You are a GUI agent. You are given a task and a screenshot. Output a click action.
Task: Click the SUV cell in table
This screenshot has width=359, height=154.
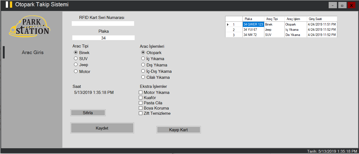click(x=275, y=35)
